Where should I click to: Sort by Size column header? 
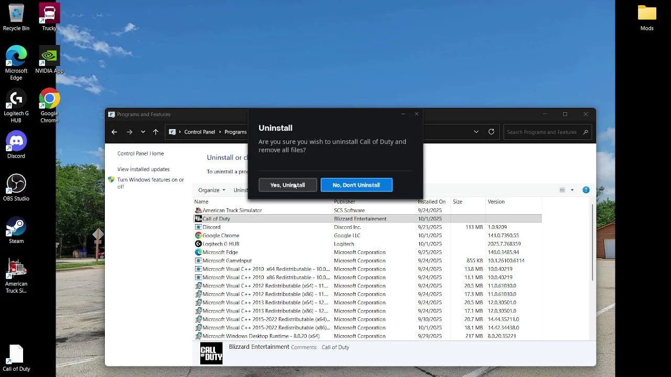click(458, 202)
